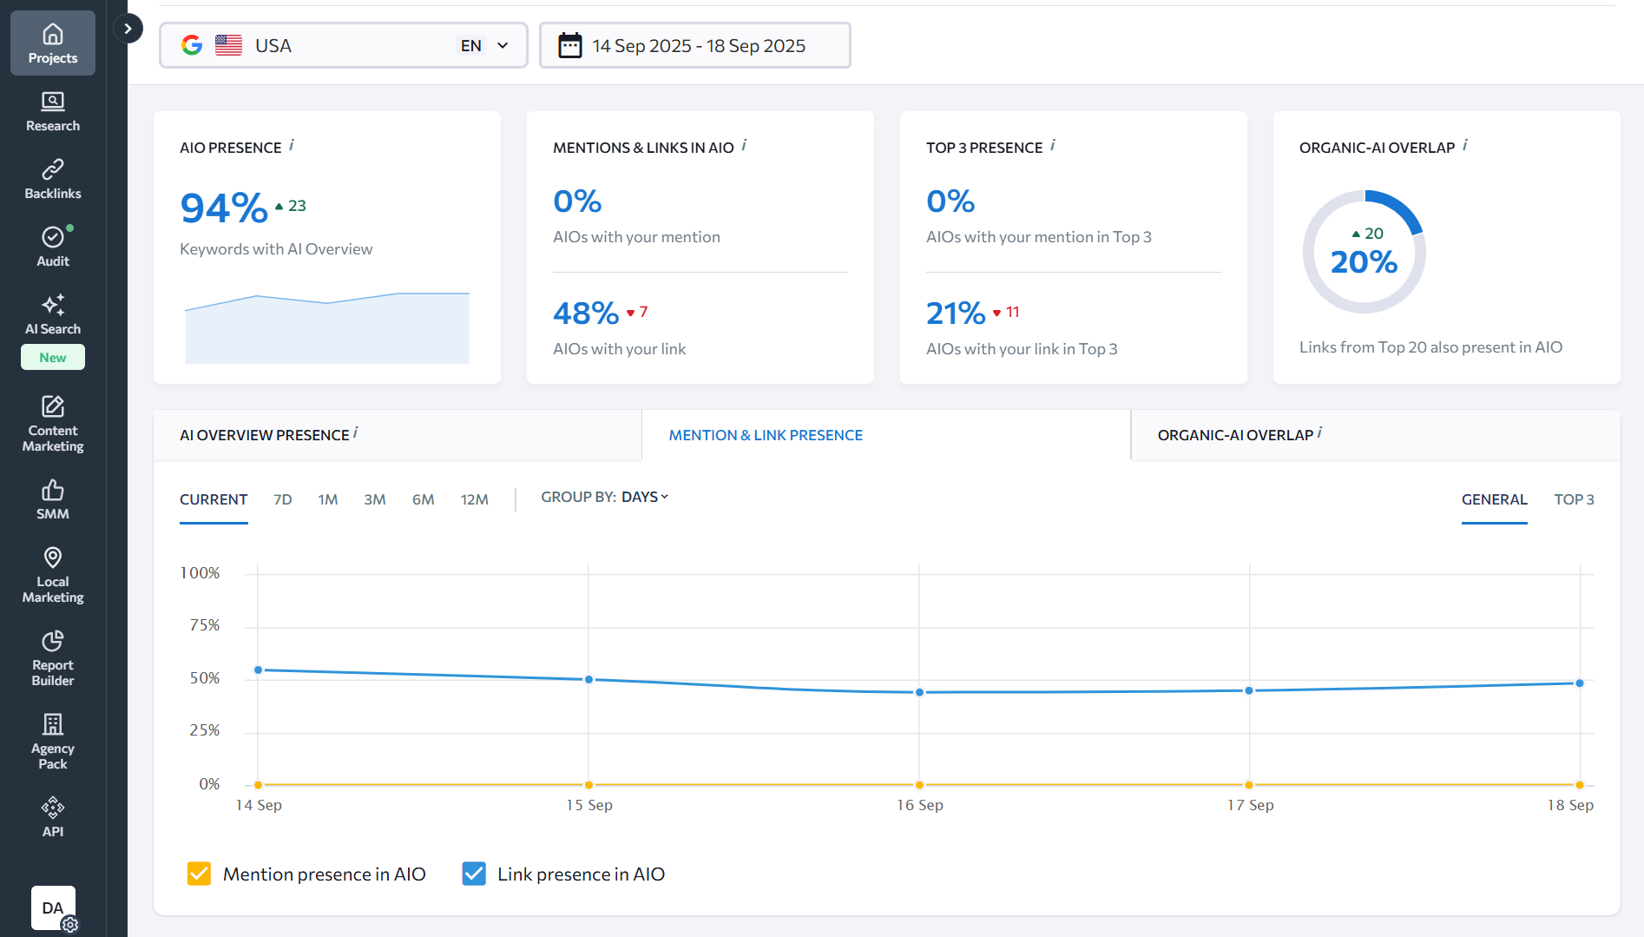
Task: Switch chart view to Top 3
Action: pos(1573,499)
